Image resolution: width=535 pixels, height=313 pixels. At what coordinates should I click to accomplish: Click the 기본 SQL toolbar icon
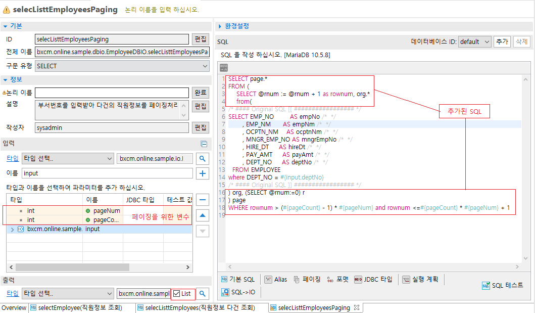pyautogui.click(x=238, y=279)
